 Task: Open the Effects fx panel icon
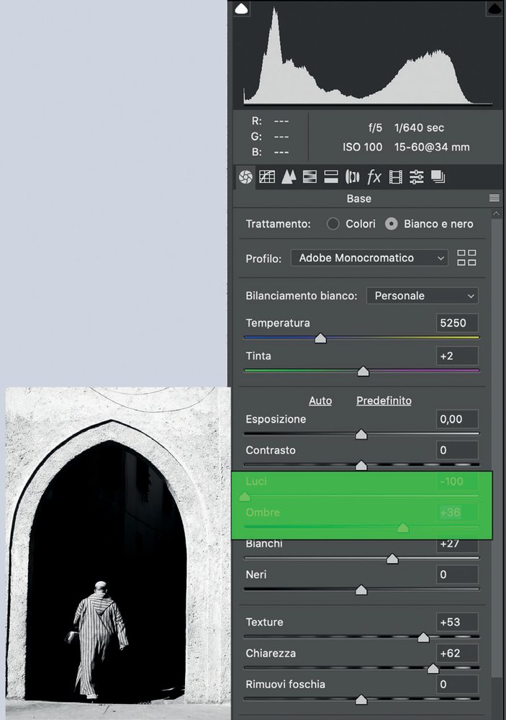point(374,177)
